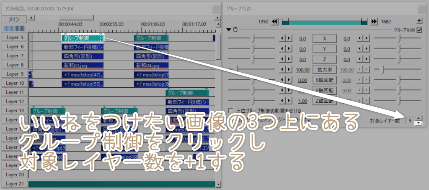The height and width of the screenshot is (190, 429).
Task: Enable 上位グループ制御の影響を受ける checkbox
Action: click(231, 111)
